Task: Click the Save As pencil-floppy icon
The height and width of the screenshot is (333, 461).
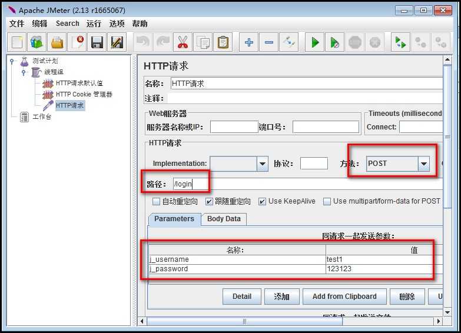Action: (x=117, y=42)
